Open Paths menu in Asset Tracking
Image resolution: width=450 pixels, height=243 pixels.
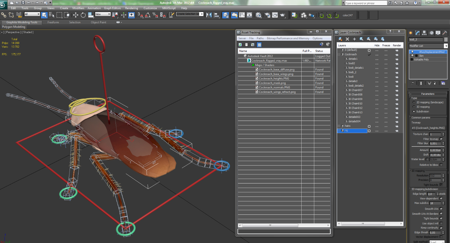tap(260, 38)
